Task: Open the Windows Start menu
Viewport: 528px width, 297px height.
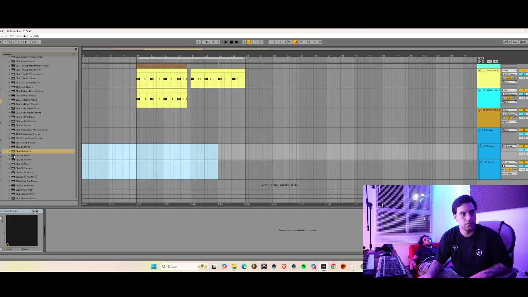Action: pyautogui.click(x=154, y=266)
